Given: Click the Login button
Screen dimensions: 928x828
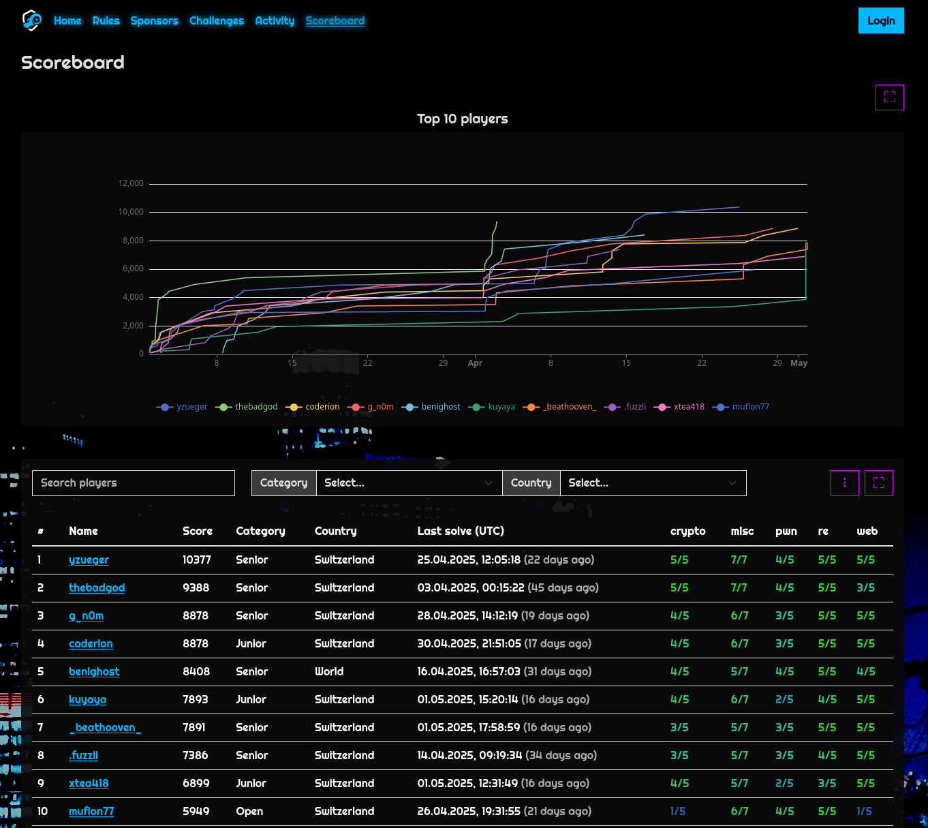Looking at the screenshot, I should pyautogui.click(x=881, y=20).
